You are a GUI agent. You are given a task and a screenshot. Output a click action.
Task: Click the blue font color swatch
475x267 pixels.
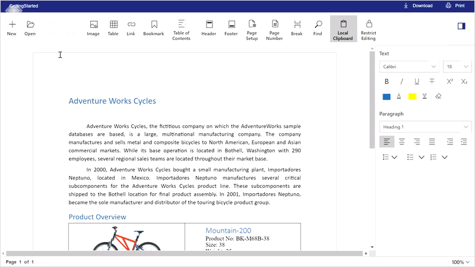pyautogui.click(x=387, y=97)
